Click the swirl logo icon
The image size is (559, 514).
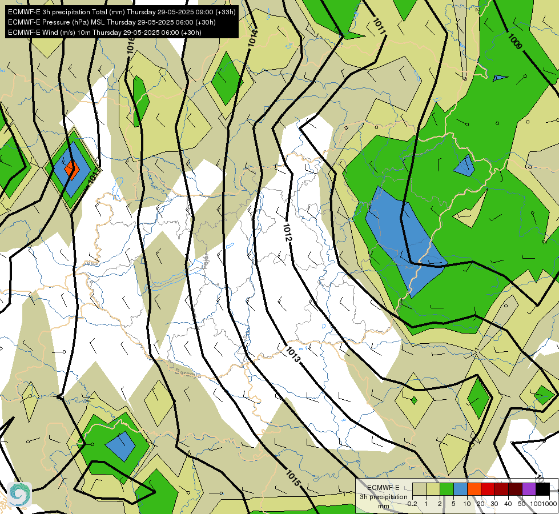19,494
